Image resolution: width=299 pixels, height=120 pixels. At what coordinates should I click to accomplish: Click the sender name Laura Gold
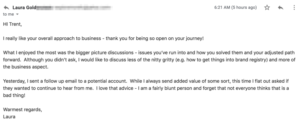tap(24, 8)
